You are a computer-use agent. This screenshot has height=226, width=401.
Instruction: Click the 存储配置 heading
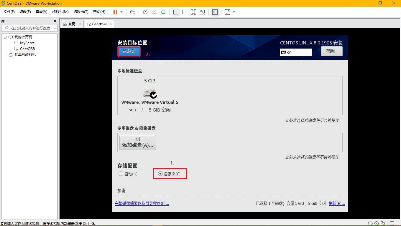click(x=127, y=166)
